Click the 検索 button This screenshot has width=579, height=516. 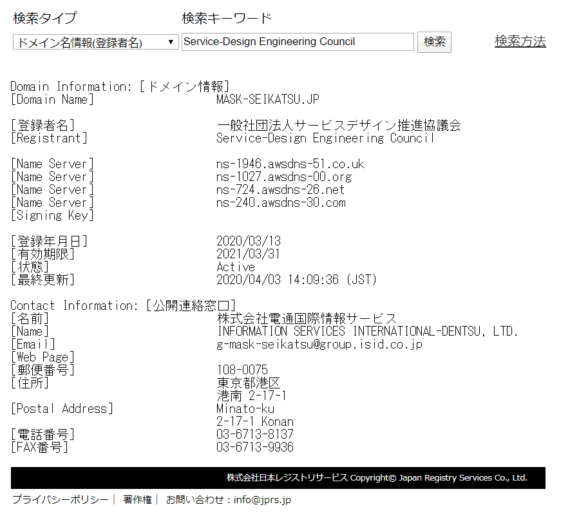[x=434, y=42]
